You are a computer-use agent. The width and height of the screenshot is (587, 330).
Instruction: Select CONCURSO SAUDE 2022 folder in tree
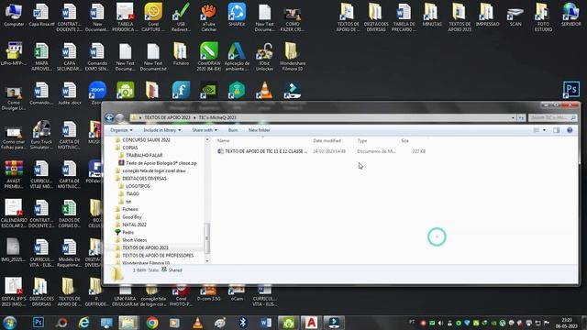pyautogui.click(x=146, y=140)
